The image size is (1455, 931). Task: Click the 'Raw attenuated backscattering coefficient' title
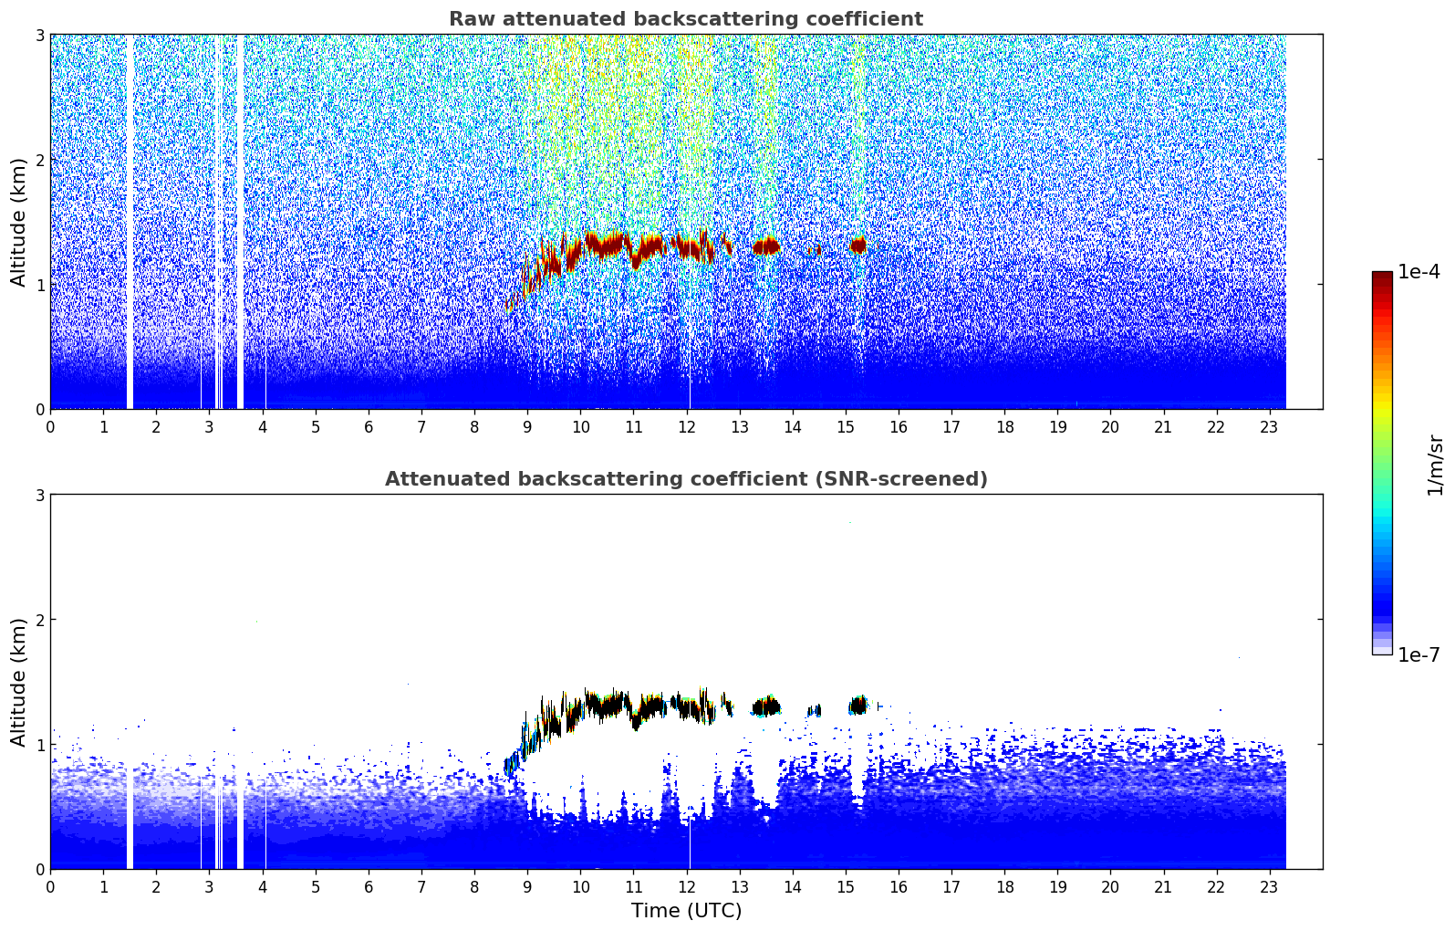point(686,19)
